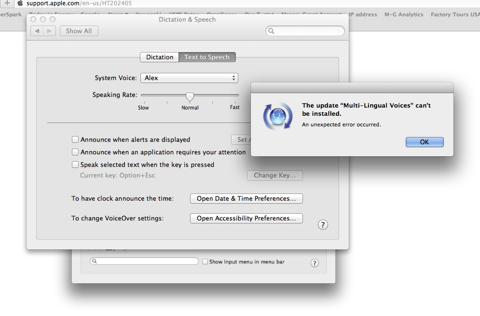Click the help button in the background preferences window
This screenshot has width=480, height=316.
315,263
